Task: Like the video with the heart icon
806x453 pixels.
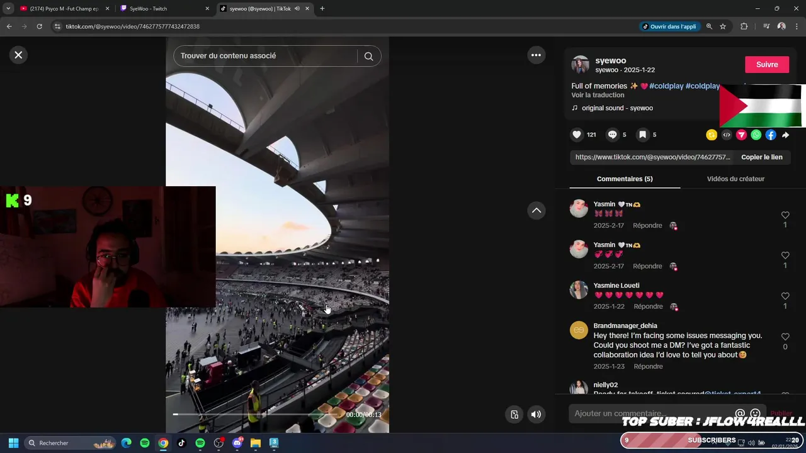Action: [x=577, y=135]
